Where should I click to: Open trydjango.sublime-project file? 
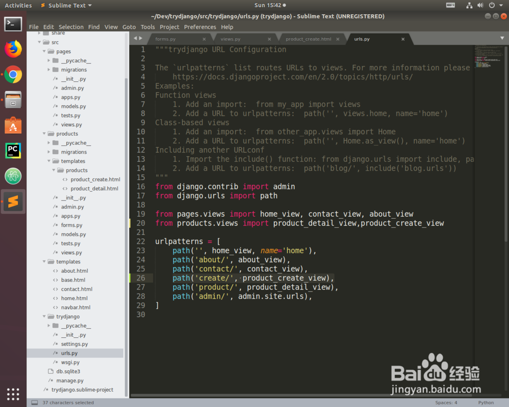[82, 390]
